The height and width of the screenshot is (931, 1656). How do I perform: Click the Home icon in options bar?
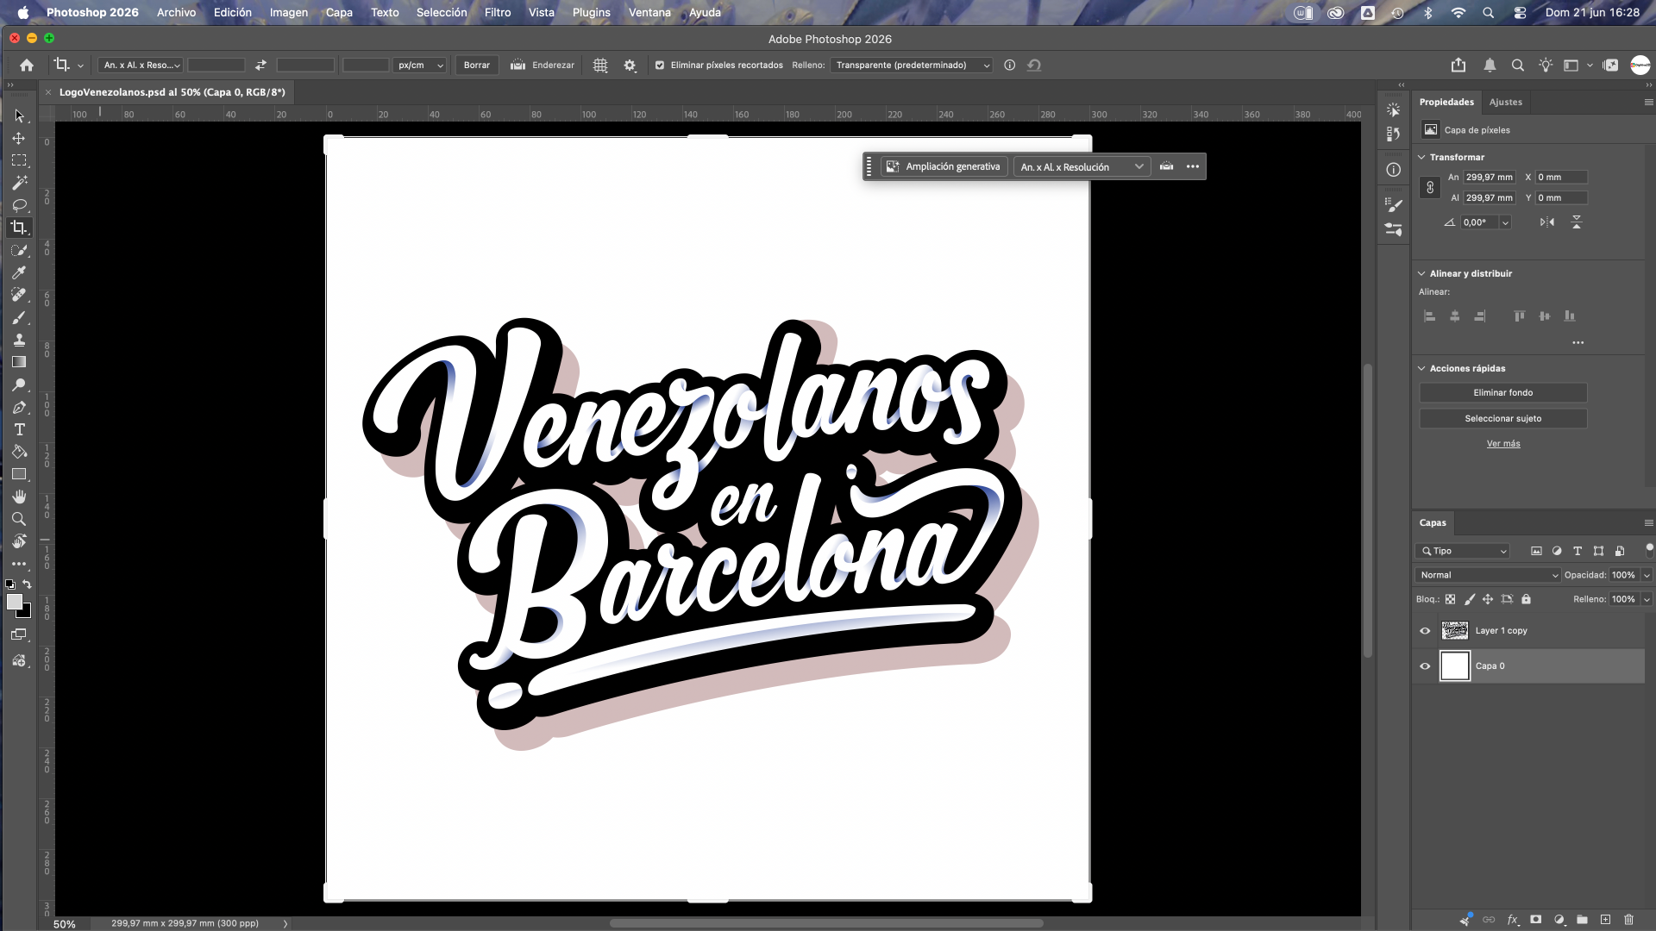tap(27, 66)
